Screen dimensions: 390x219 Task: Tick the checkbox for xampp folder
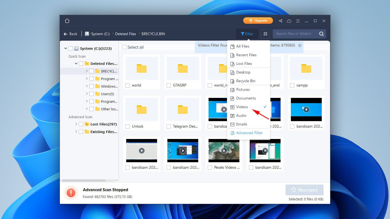292,85
